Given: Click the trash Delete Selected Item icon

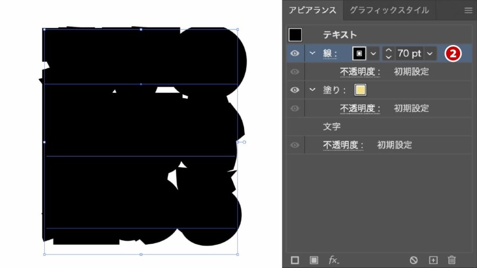Looking at the screenshot, I should coord(451,260).
